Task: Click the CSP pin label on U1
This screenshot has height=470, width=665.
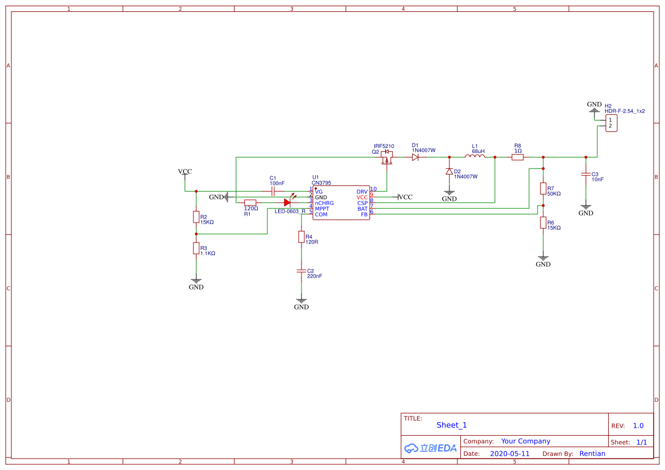Action: (x=362, y=203)
